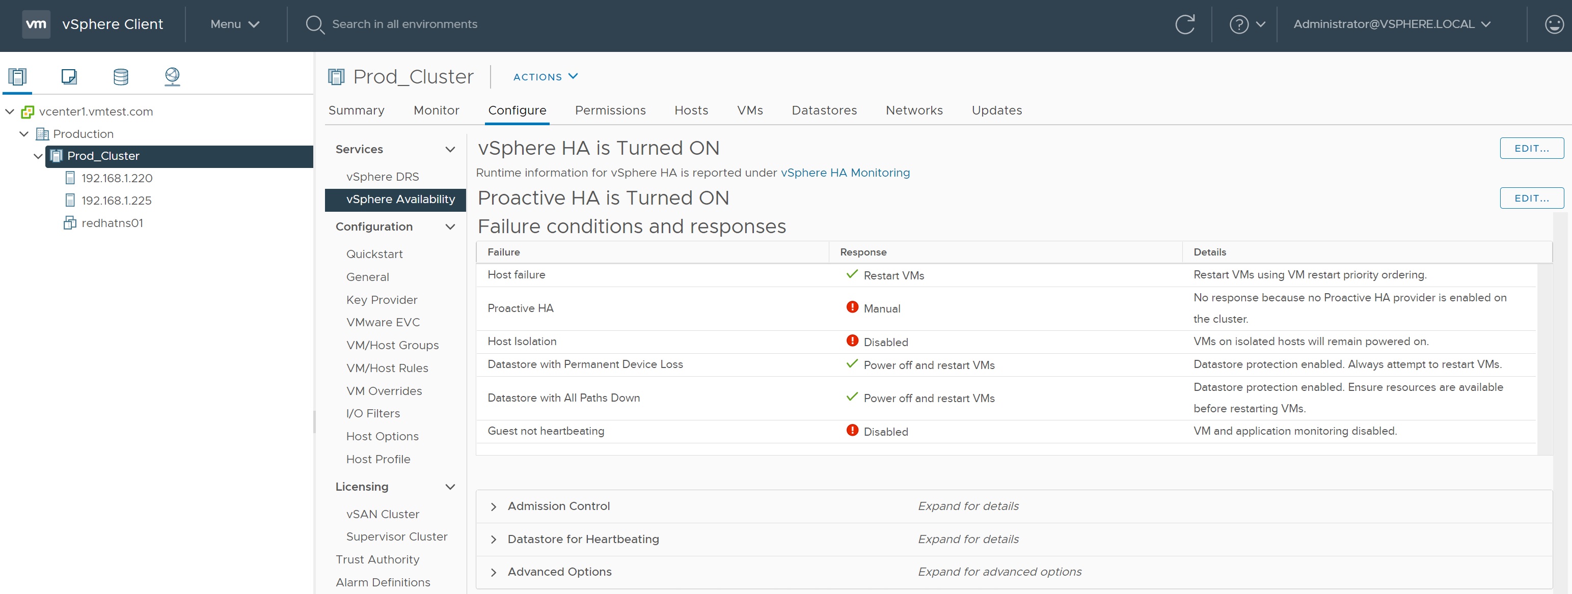The width and height of the screenshot is (1572, 594).
Task: Switch to the Hosts tab
Action: 691,110
